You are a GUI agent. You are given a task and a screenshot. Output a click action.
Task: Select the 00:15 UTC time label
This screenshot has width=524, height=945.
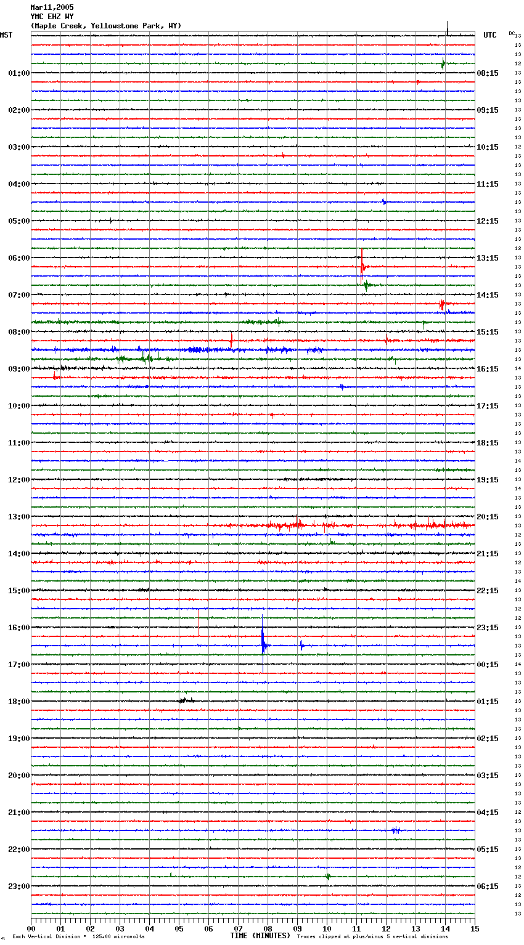[x=488, y=665]
